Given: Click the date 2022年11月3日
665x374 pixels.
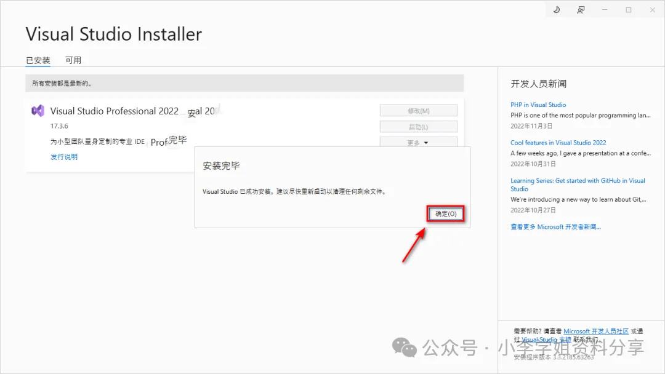Looking at the screenshot, I should tap(531, 126).
